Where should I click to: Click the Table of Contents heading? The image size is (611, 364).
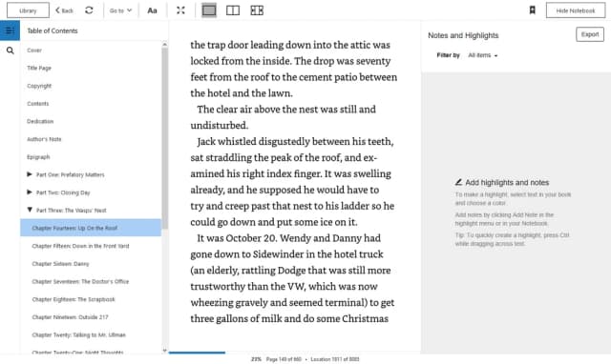point(53,31)
